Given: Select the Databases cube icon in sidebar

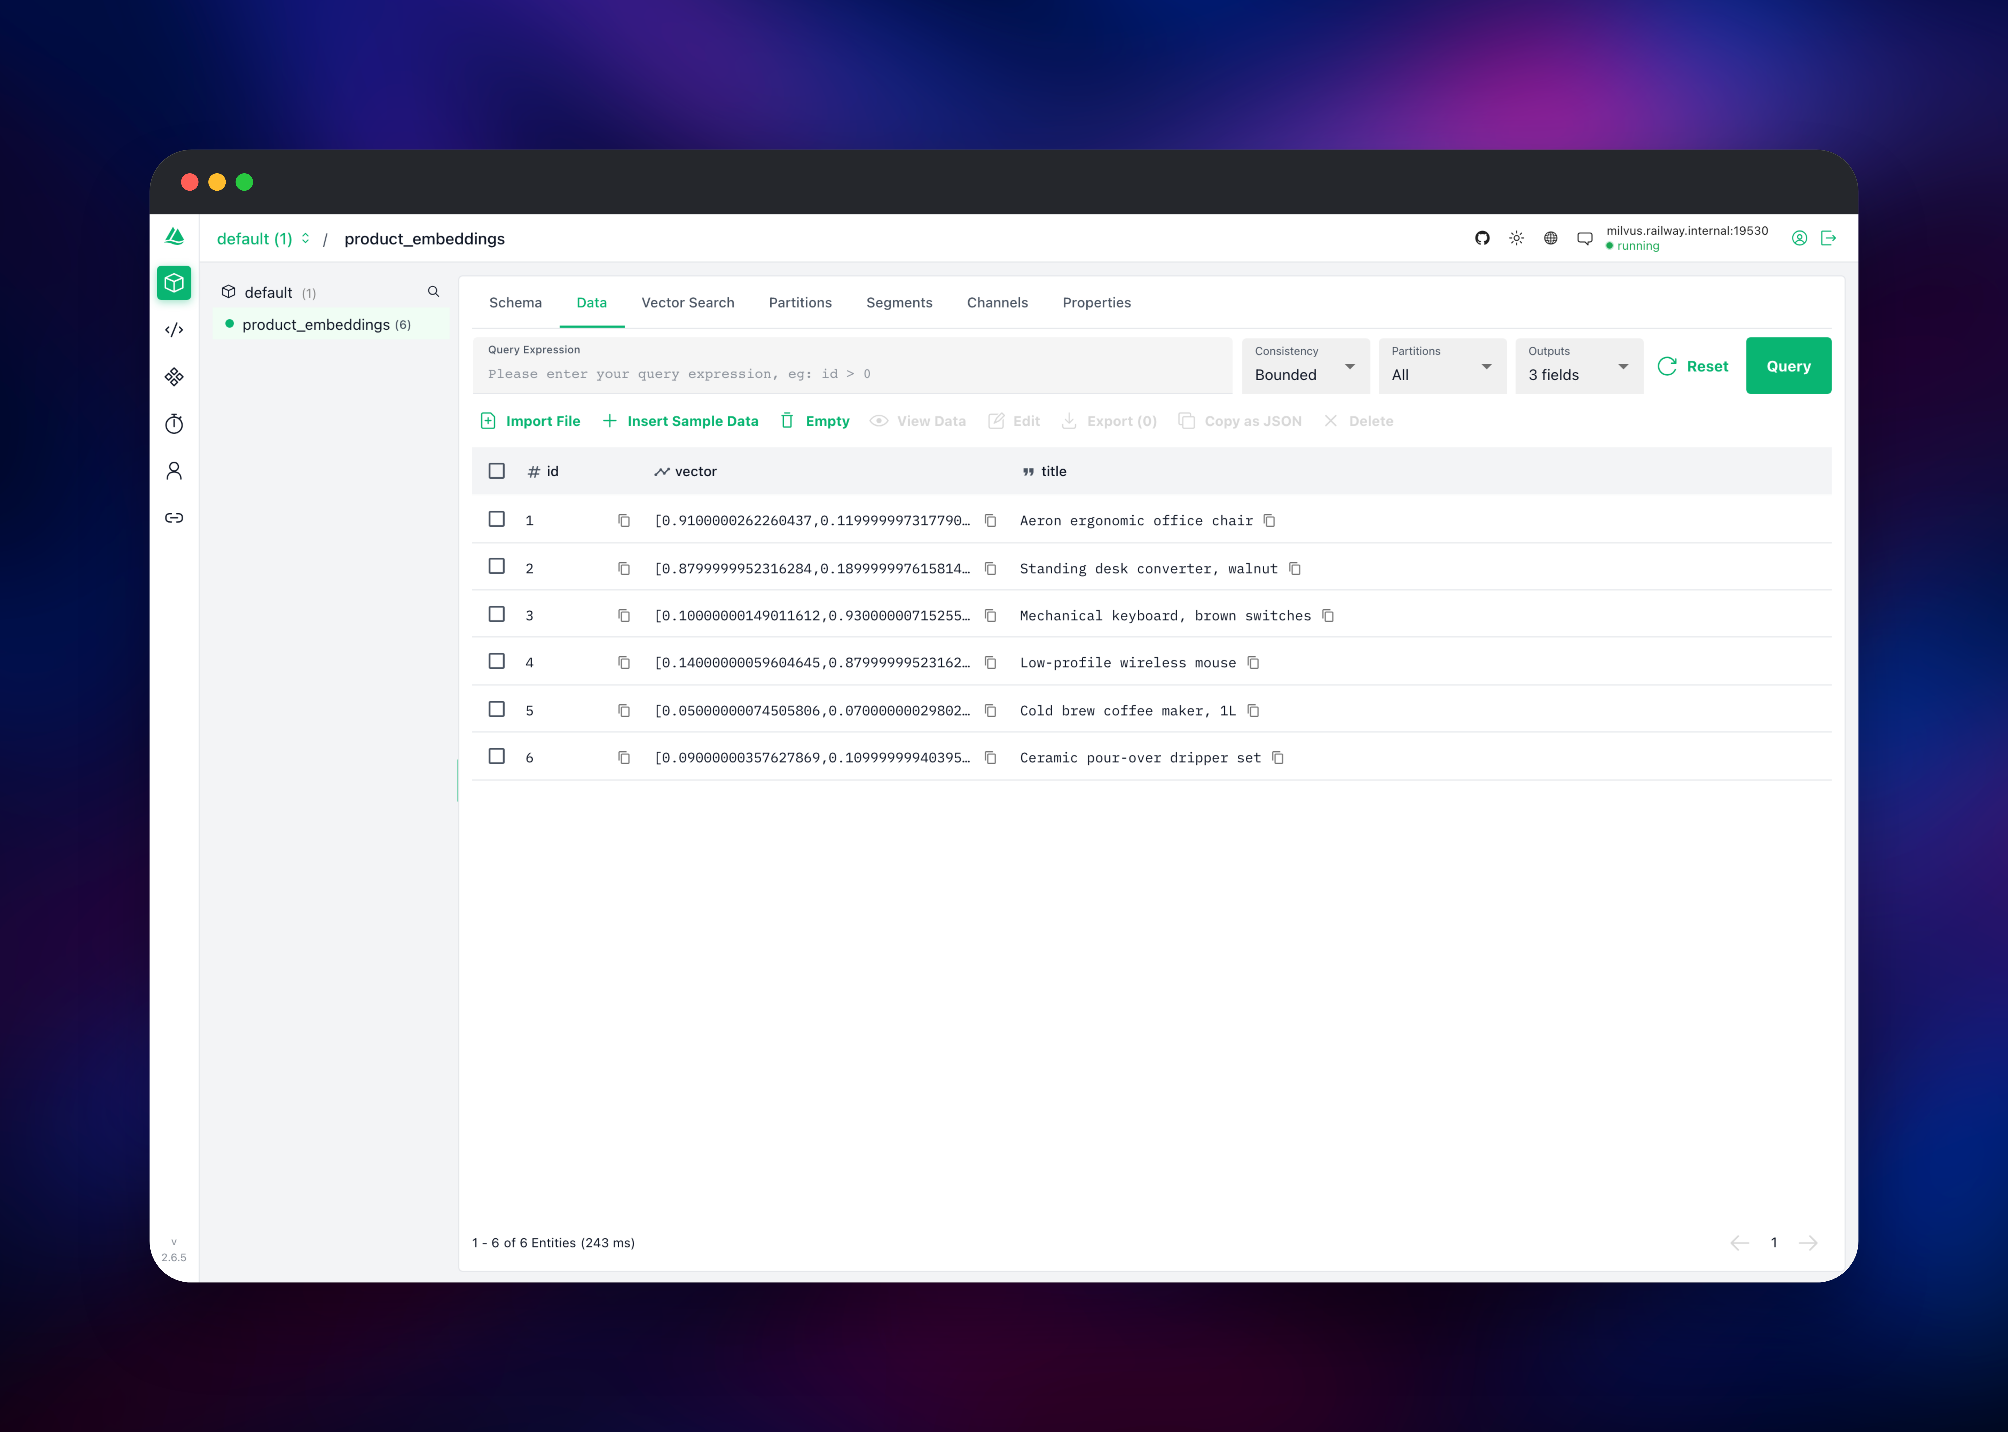Looking at the screenshot, I should tap(174, 283).
